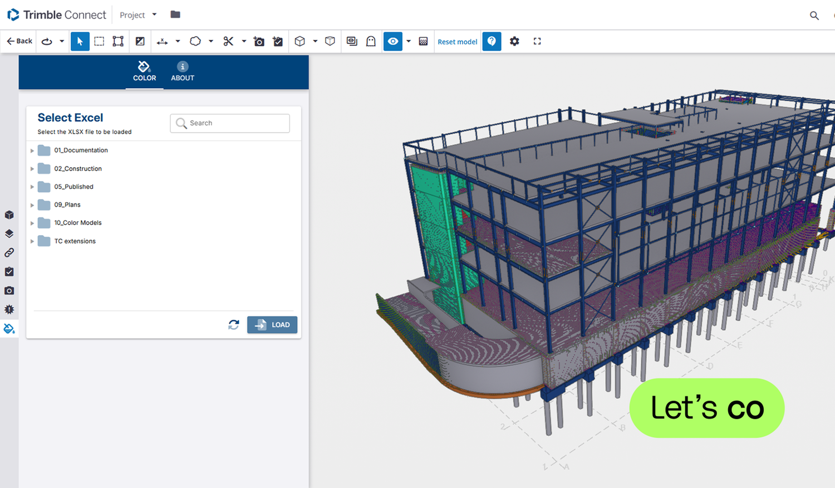
Task: Open the Project dropdown menu
Action: pyautogui.click(x=138, y=15)
